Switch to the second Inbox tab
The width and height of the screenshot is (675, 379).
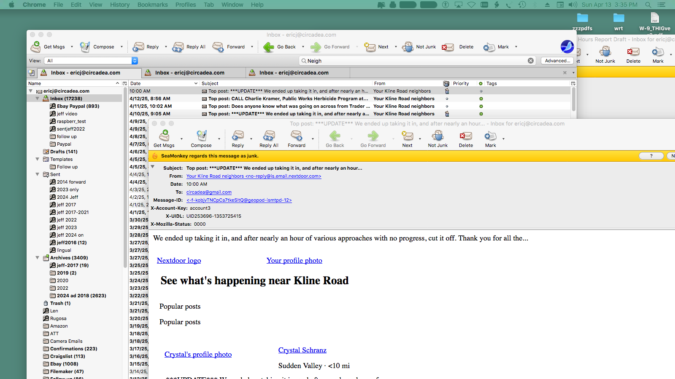pyautogui.click(x=190, y=73)
